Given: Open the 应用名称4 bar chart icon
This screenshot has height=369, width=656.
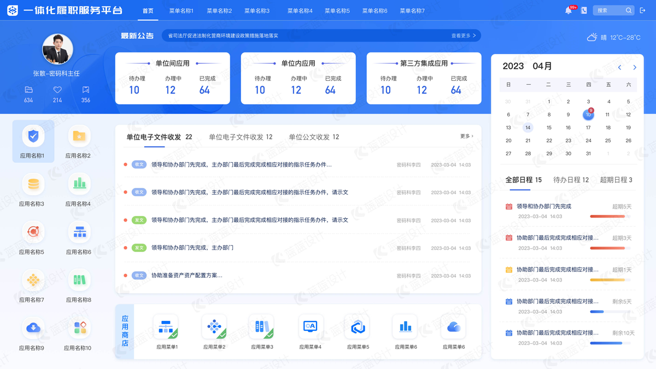Looking at the screenshot, I should click(x=79, y=184).
